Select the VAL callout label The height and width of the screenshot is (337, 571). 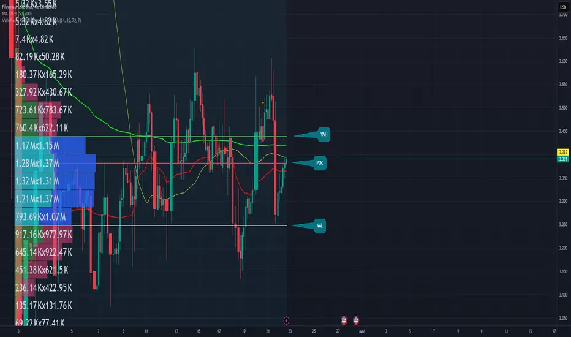click(319, 225)
